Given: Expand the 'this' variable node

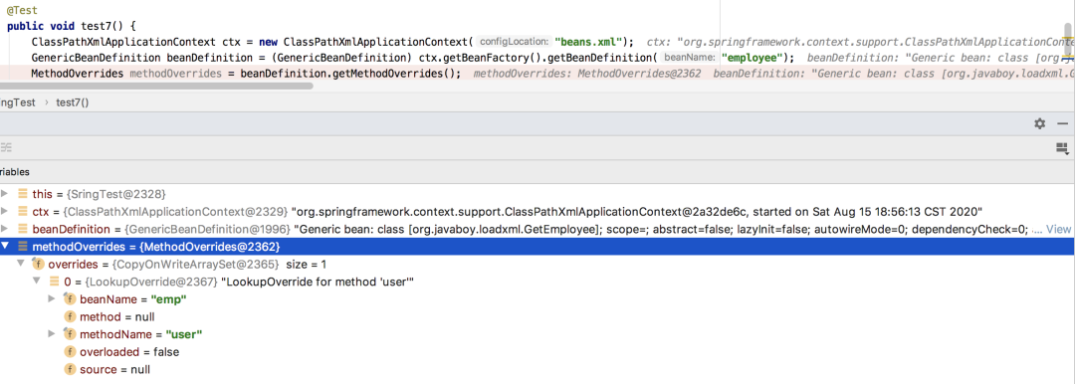Looking at the screenshot, I should pos(6,194).
